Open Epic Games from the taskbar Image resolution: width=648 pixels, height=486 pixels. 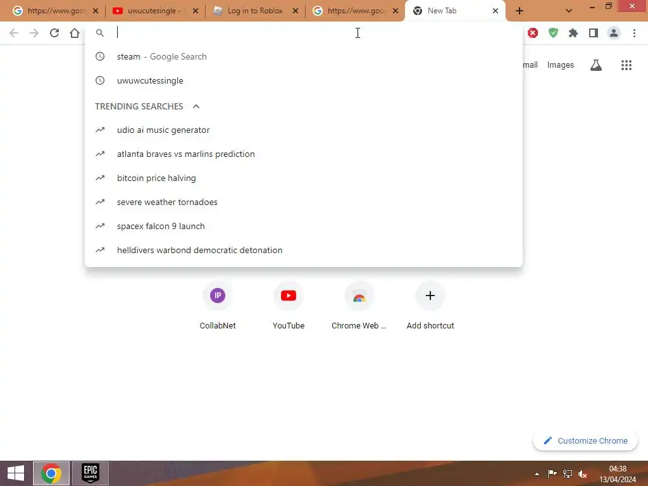(x=90, y=473)
